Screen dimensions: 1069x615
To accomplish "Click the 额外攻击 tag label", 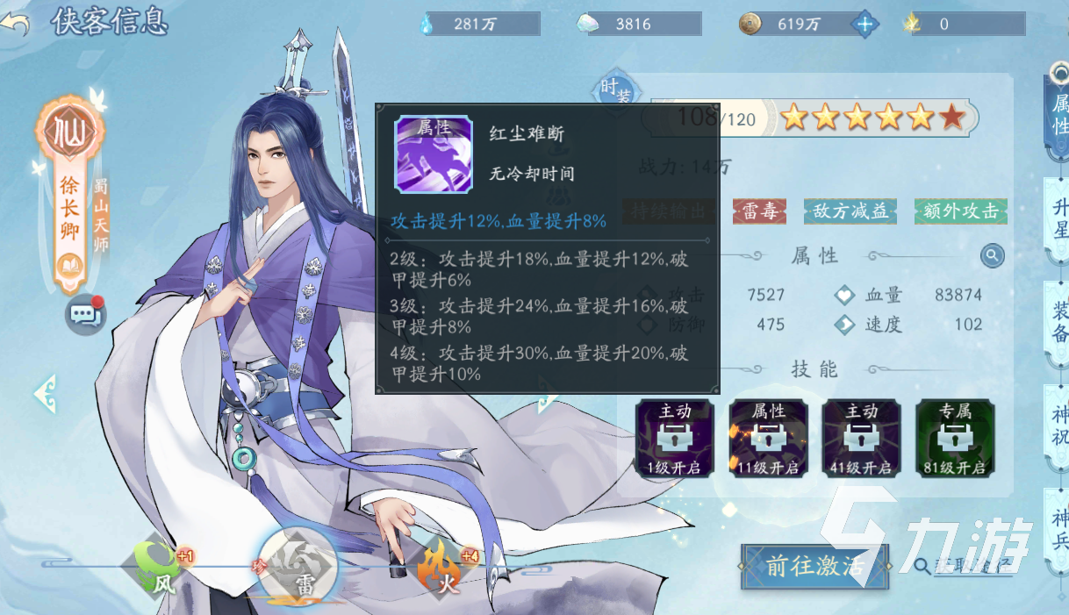I will pyautogui.click(x=960, y=211).
